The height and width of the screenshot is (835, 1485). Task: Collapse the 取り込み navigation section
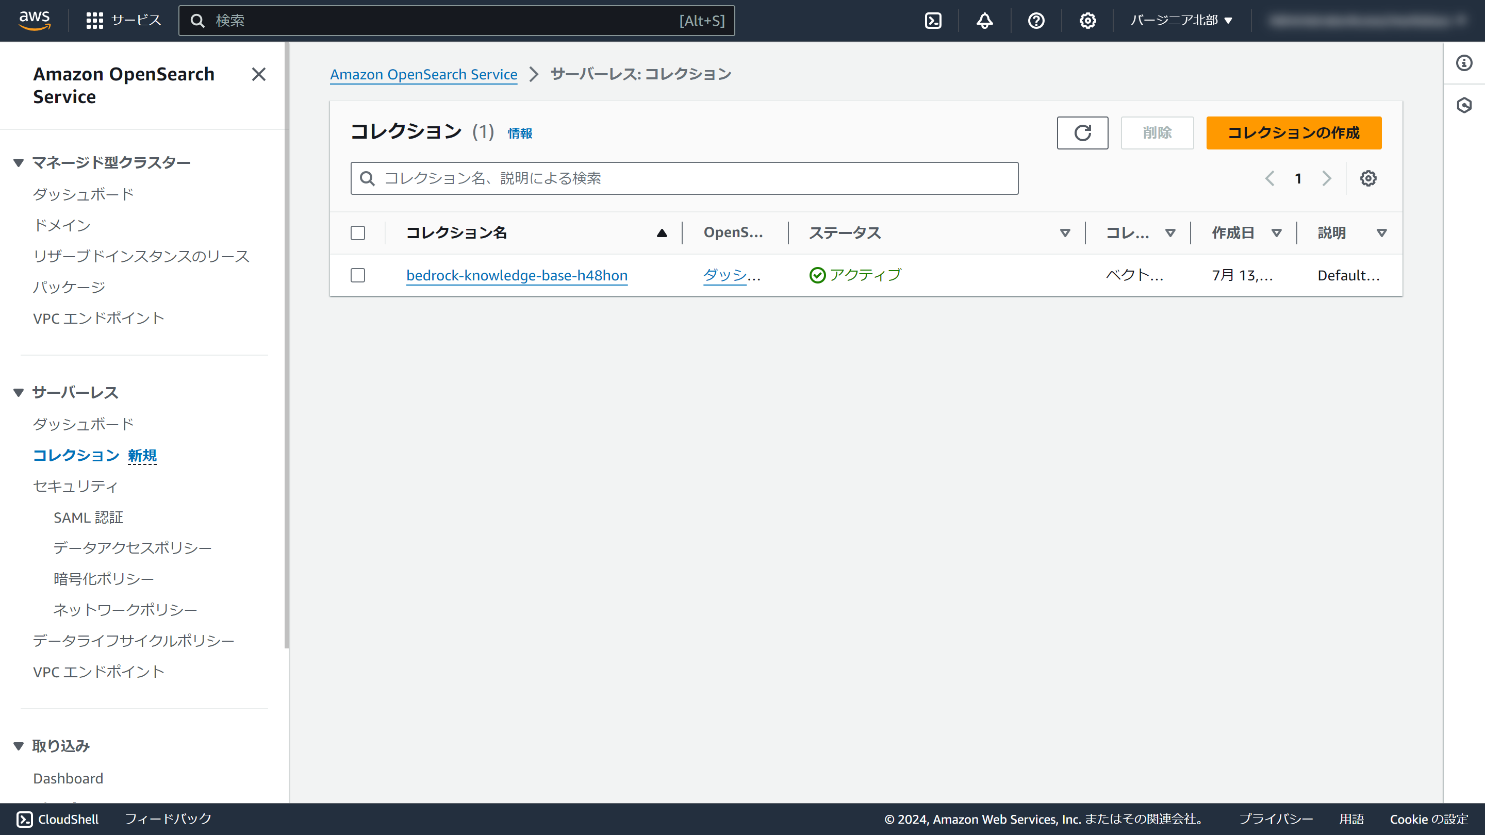[19, 746]
